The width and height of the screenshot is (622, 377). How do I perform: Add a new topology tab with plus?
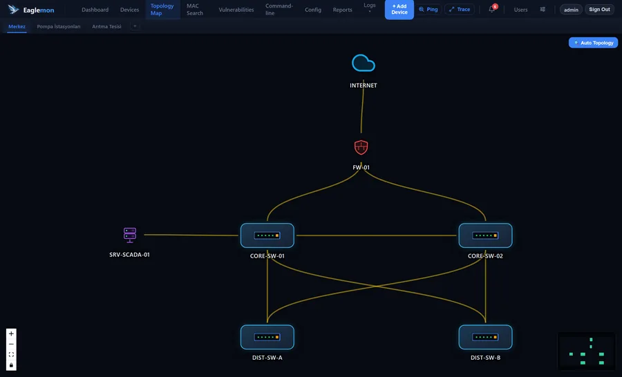[x=135, y=26]
